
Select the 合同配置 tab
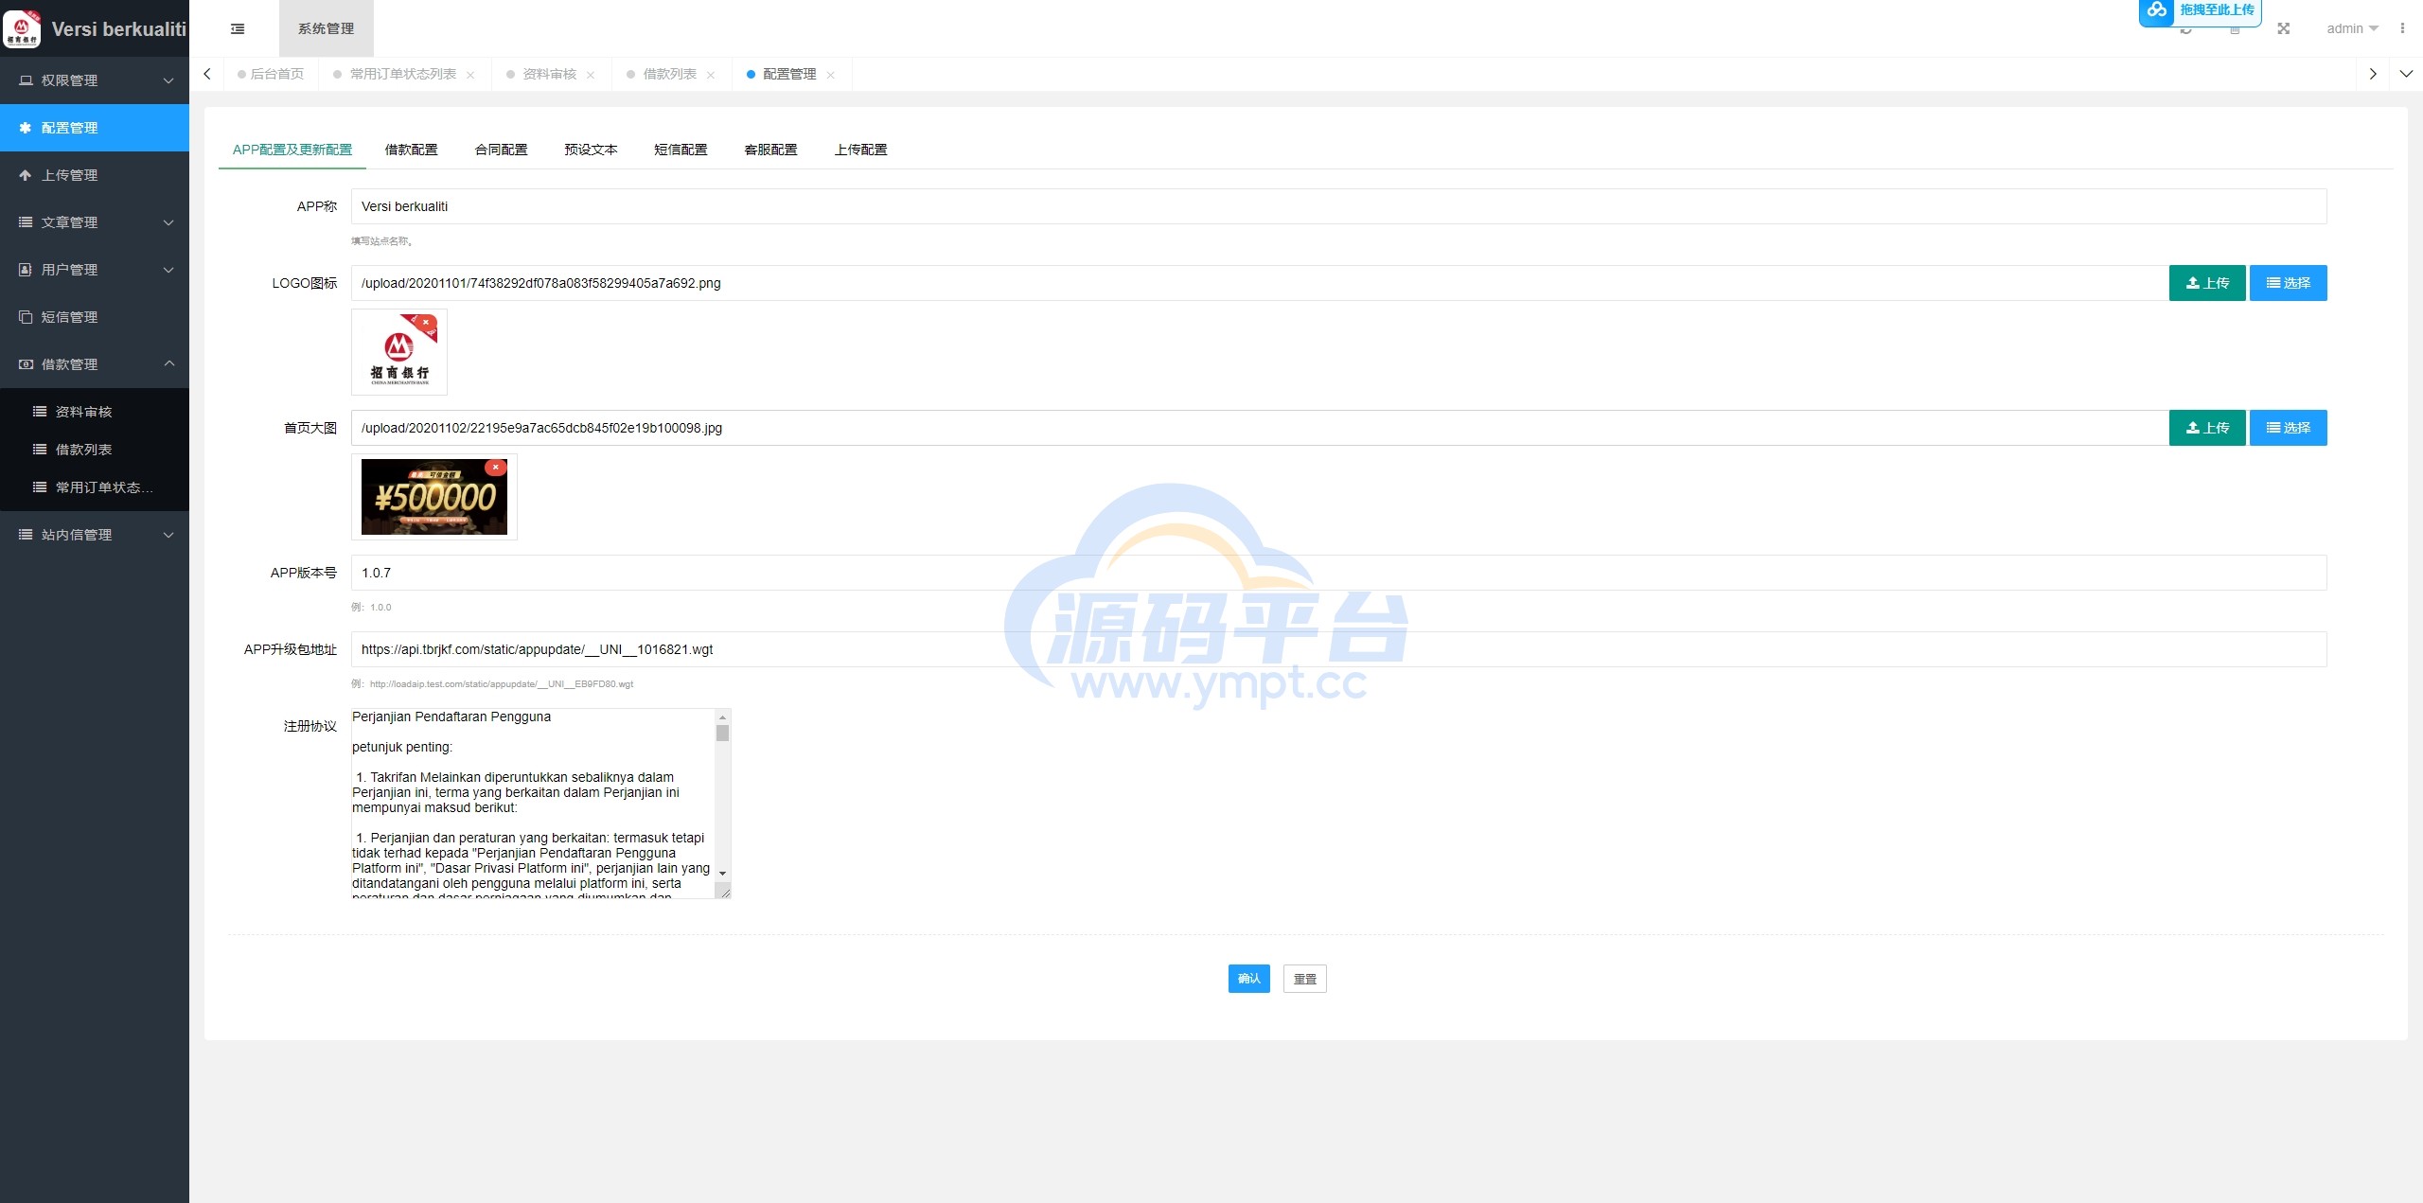501,150
